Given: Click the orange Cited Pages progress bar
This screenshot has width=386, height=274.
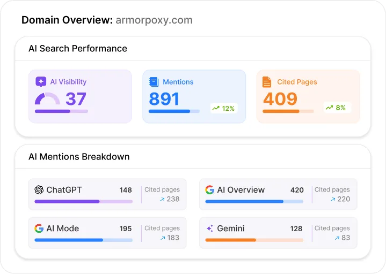Looking at the screenshot, I should point(288,111).
